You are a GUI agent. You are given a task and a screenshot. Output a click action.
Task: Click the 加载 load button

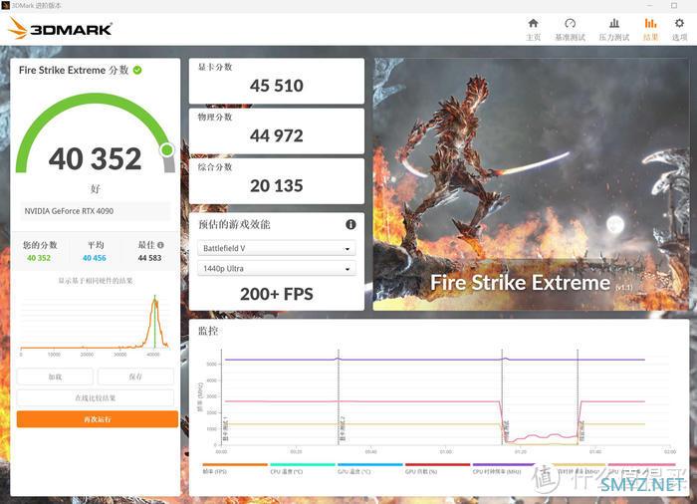click(x=55, y=377)
